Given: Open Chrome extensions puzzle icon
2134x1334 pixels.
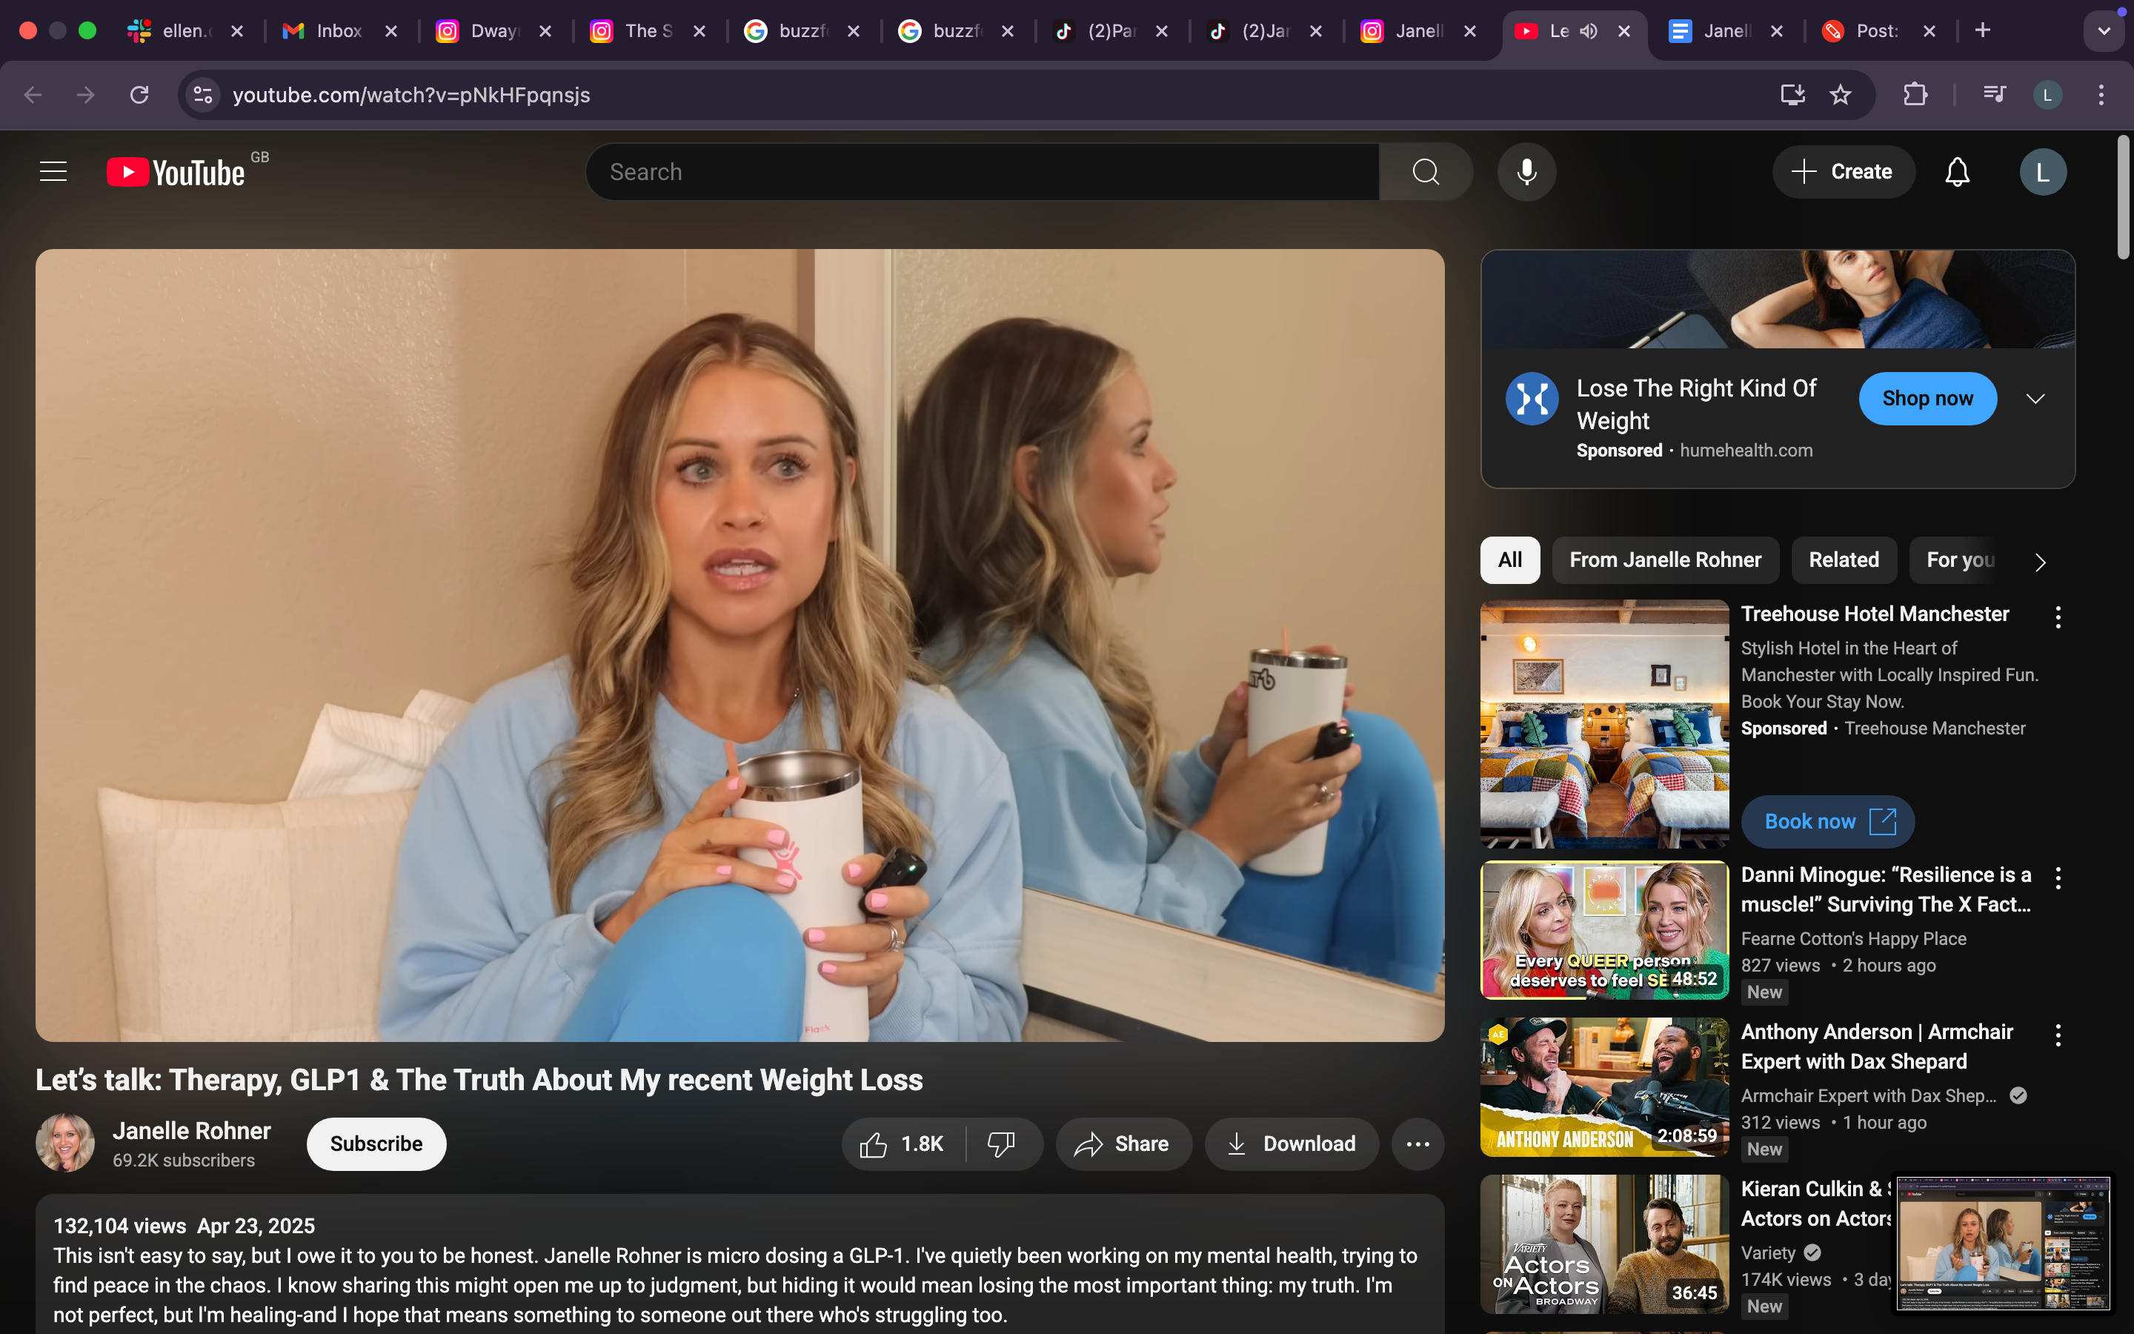Looking at the screenshot, I should (1915, 94).
